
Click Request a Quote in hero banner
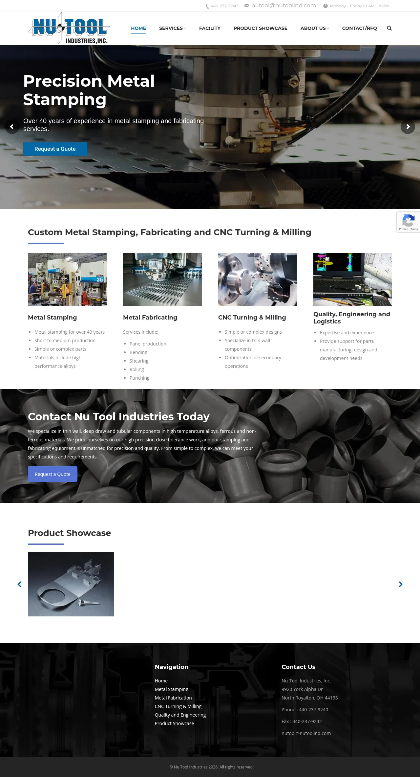point(55,149)
